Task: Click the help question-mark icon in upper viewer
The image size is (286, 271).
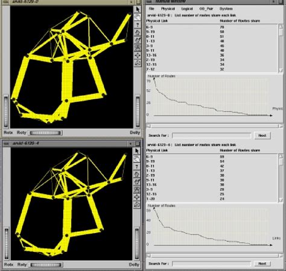Action: coord(138,25)
